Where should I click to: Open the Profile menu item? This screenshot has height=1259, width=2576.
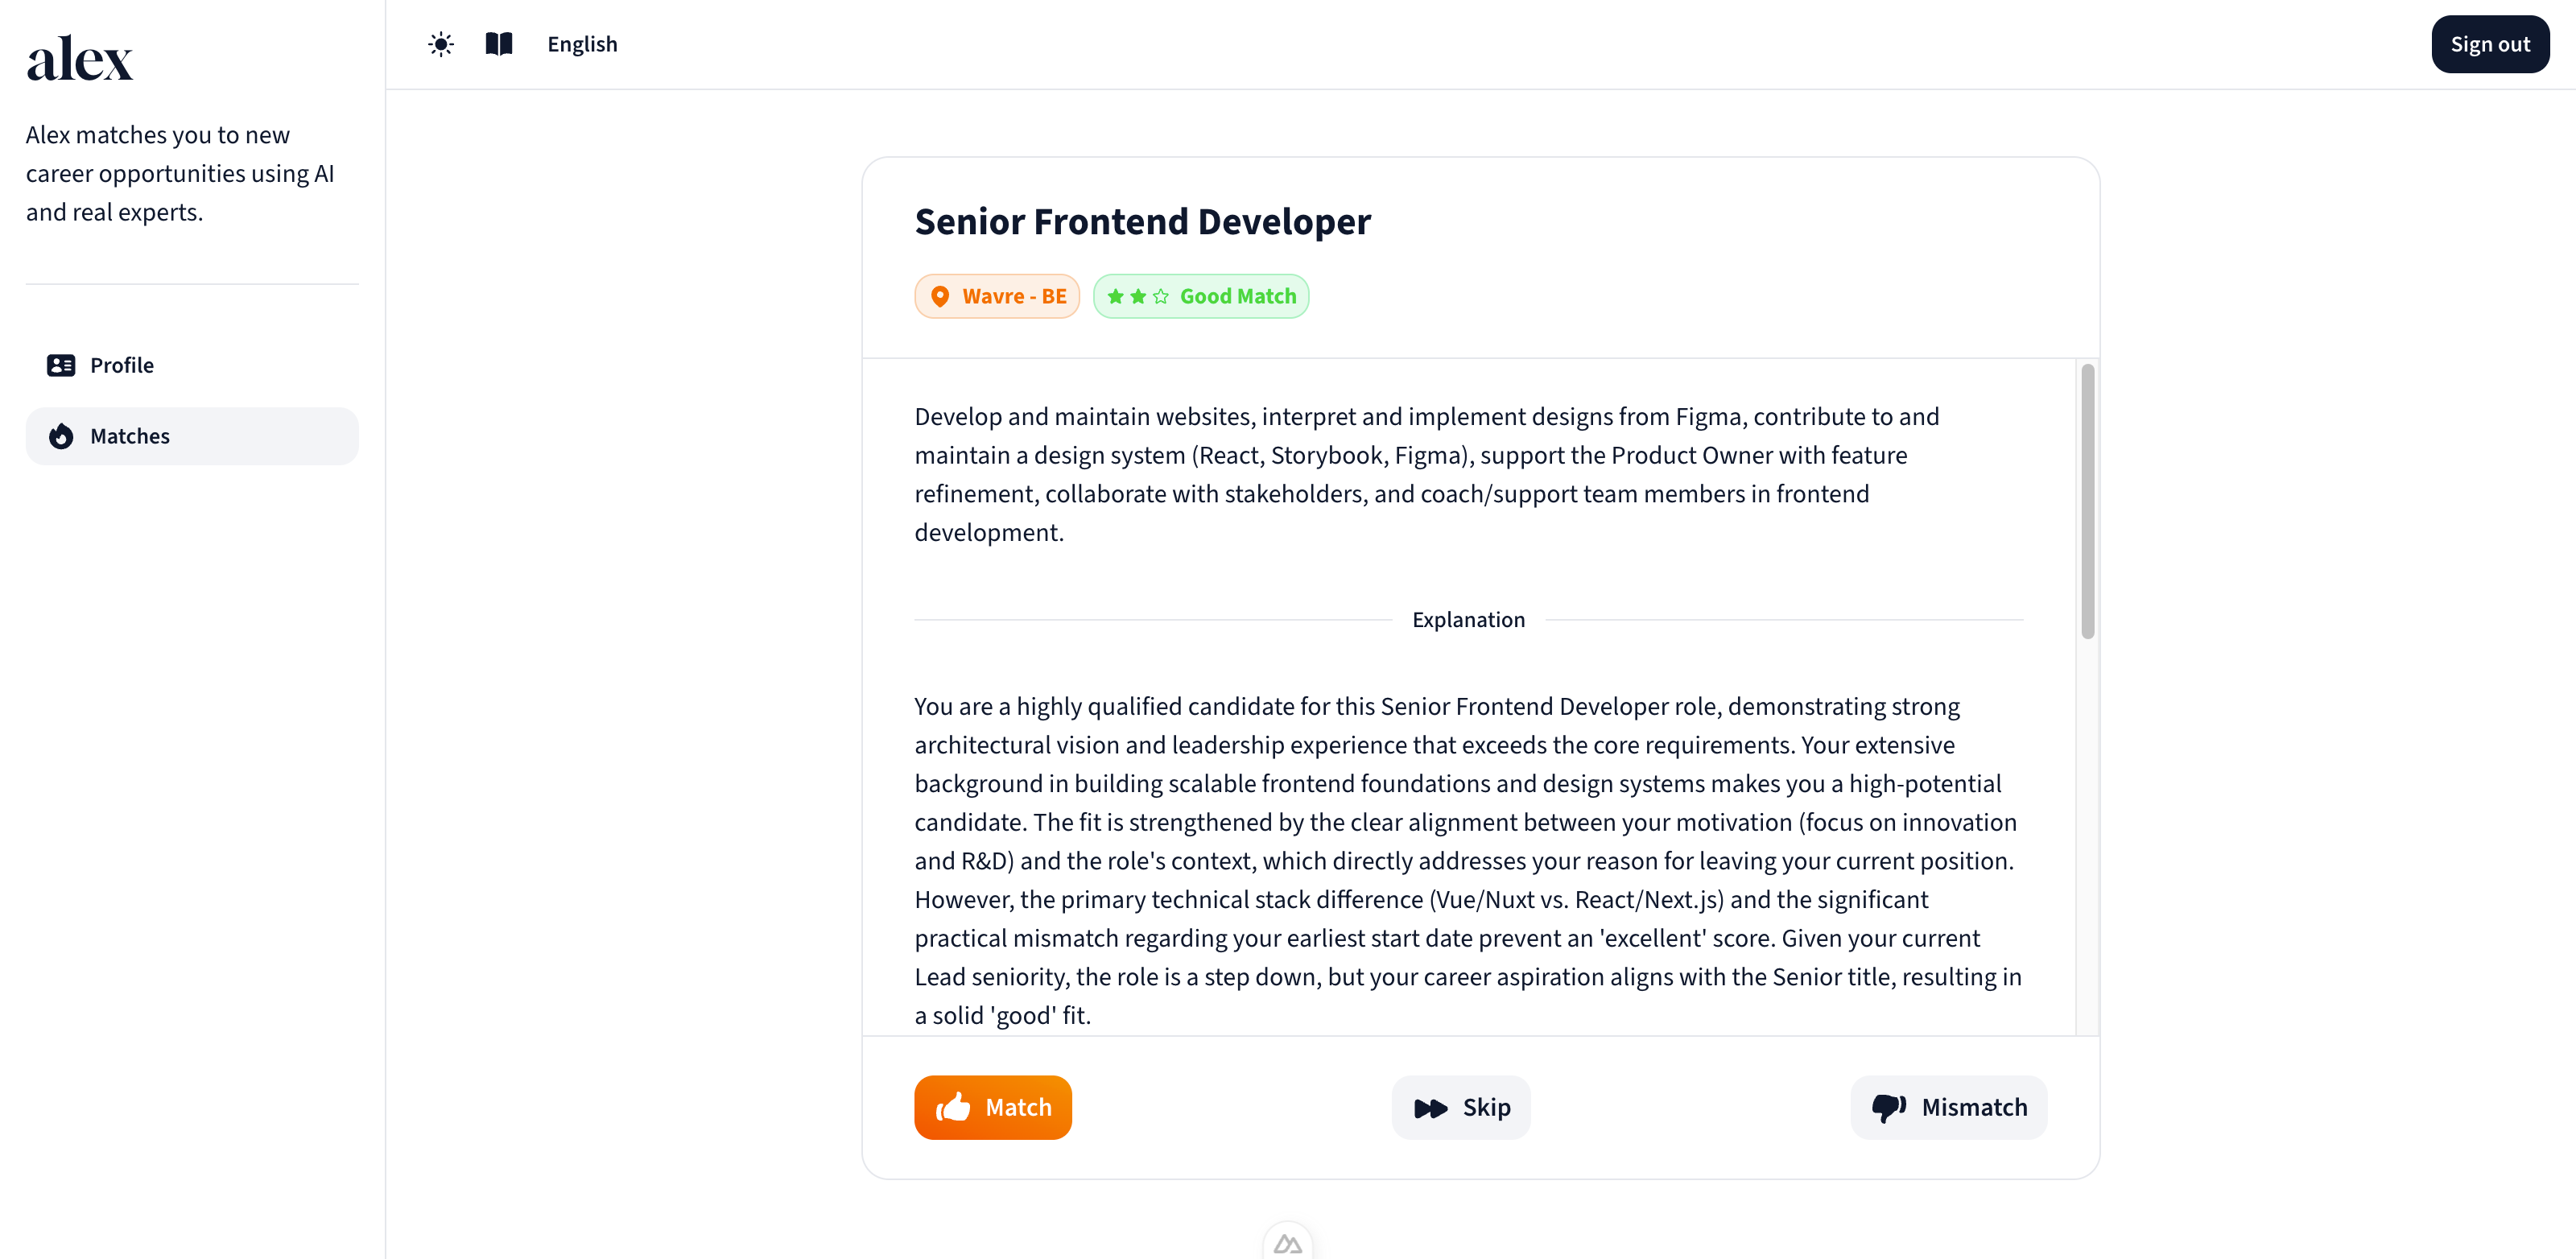pyautogui.click(x=122, y=365)
